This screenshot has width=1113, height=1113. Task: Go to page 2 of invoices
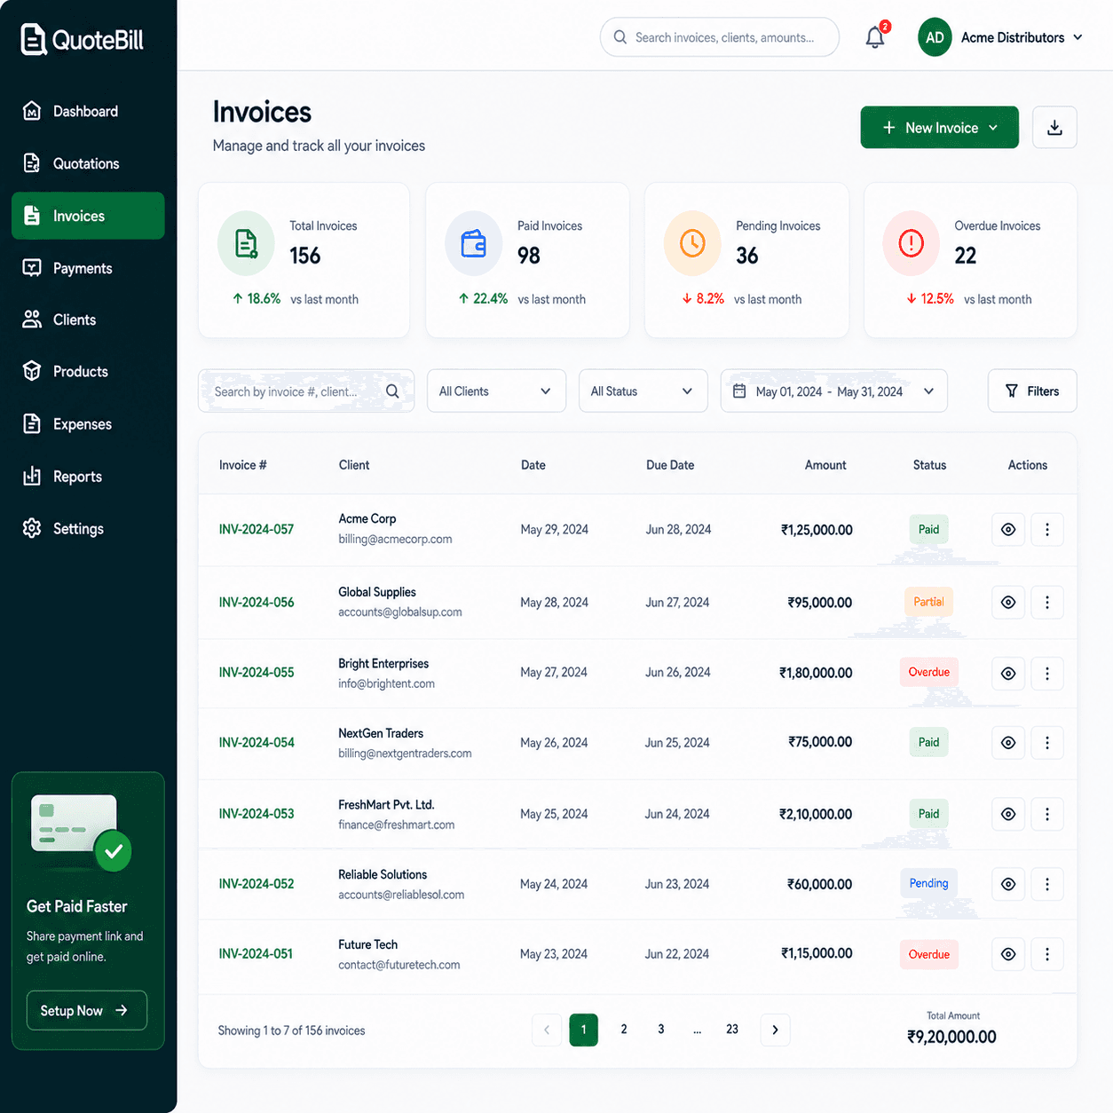624,1030
